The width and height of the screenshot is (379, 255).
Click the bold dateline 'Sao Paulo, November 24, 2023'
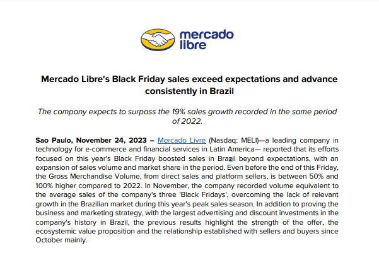91,140
